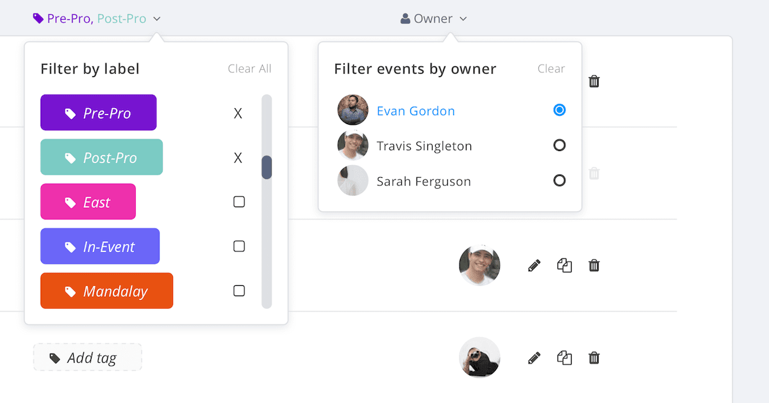Open the Owner filter dropdown chevron
This screenshot has width=769, height=403.
[463, 19]
